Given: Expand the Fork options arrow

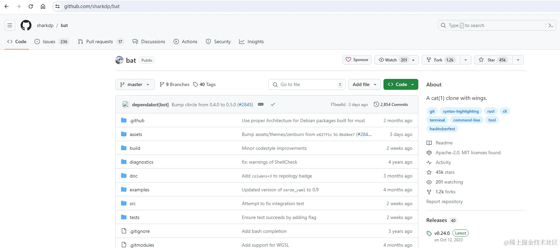Looking at the screenshot, I should [x=466, y=60].
